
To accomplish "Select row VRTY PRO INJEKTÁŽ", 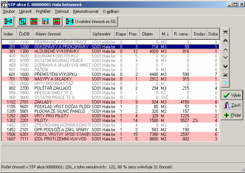I will coord(110,83).
